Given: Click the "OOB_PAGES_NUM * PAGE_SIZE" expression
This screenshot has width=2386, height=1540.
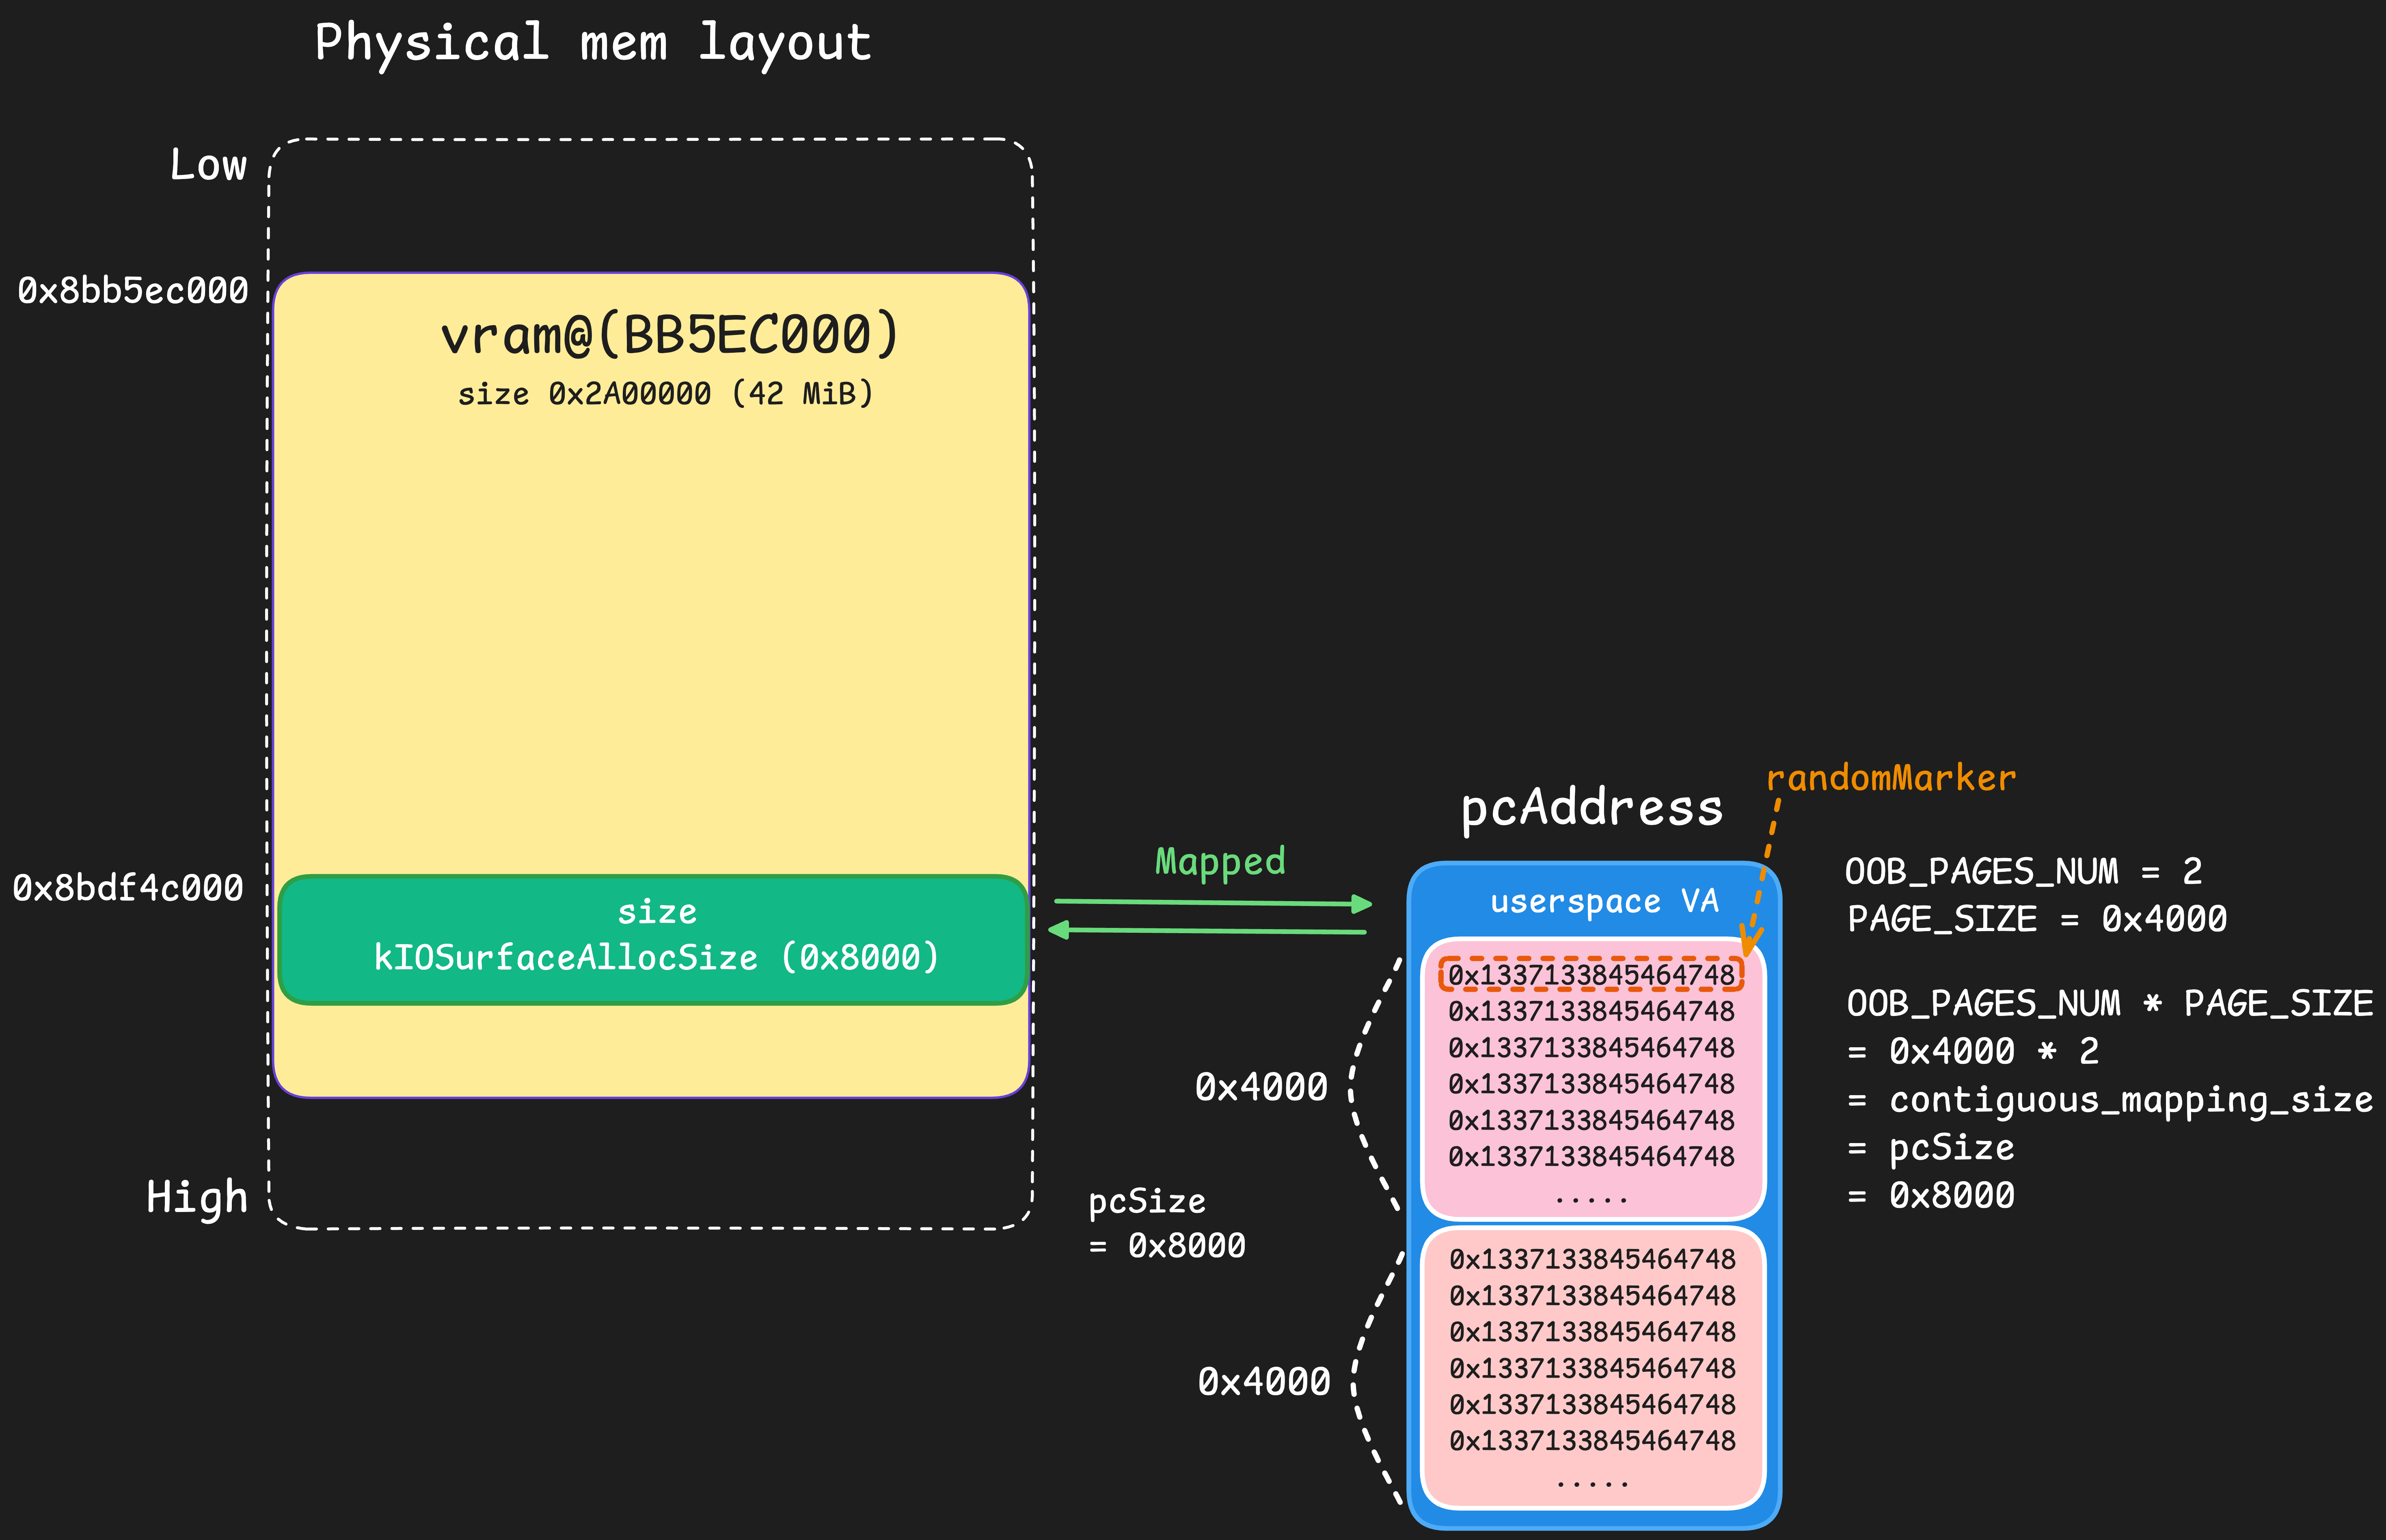Looking at the screenshot, I should pyautogui.click(x=2110, y=1003).
